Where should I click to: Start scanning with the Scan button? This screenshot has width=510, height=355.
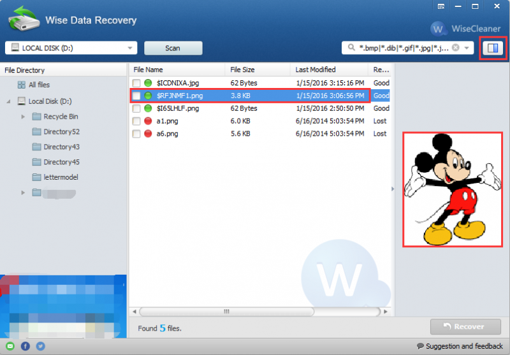173,48
